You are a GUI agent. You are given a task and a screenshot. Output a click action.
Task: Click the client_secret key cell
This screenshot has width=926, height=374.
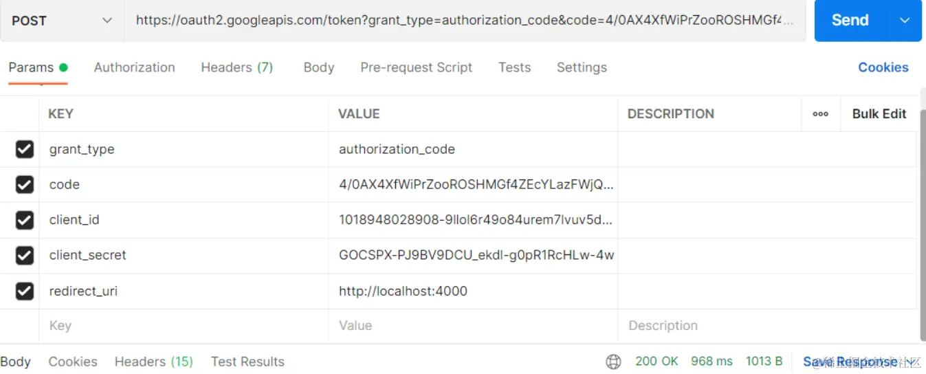click(184, 255)
